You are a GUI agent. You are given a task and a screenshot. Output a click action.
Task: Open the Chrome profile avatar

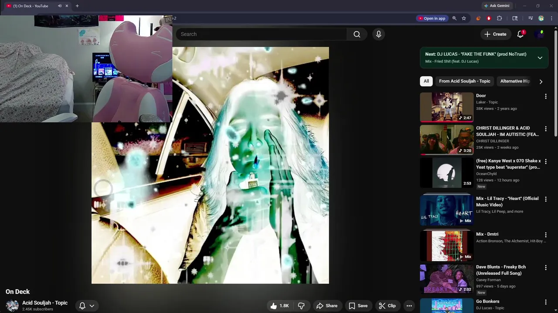541,18
